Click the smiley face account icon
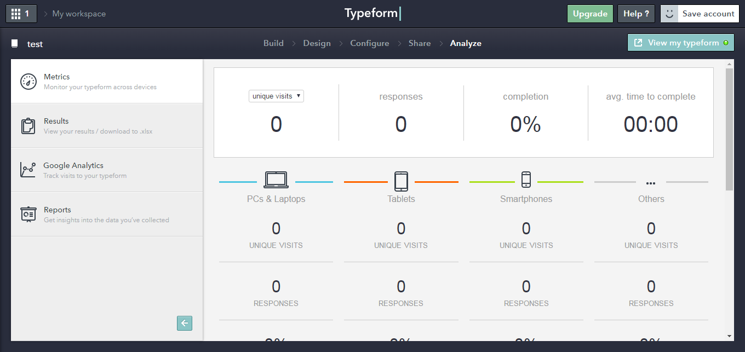 (x=669, y=14)
